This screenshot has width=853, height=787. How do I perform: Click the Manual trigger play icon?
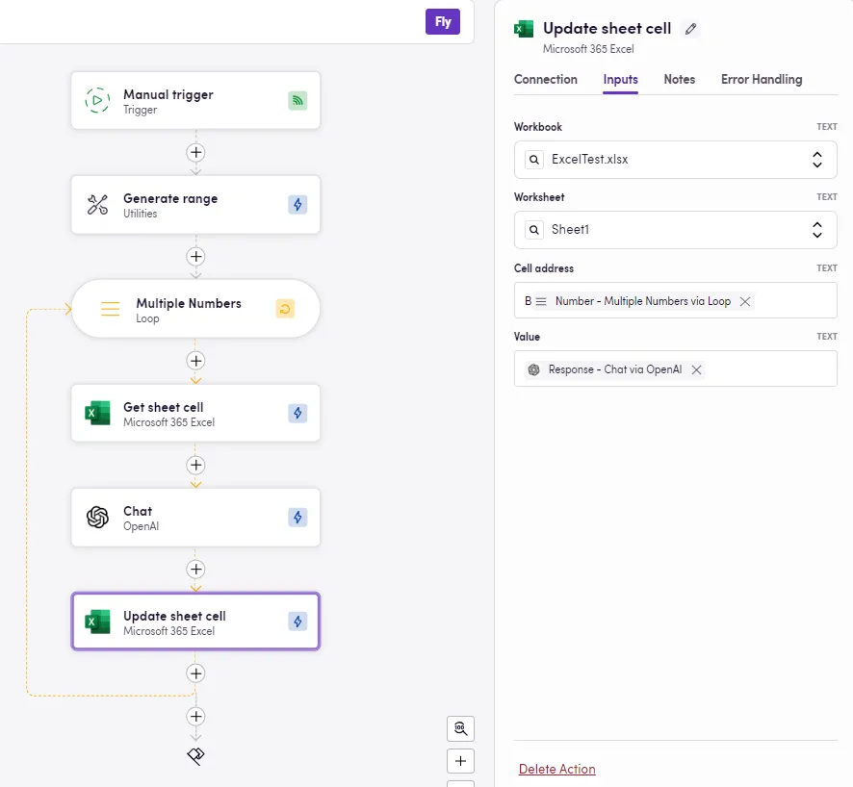[97, 101]
